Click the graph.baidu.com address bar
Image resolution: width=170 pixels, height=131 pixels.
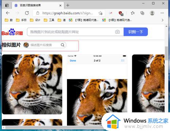coord(68,13)
